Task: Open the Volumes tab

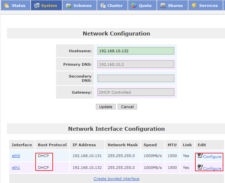Action: [79, 5]
